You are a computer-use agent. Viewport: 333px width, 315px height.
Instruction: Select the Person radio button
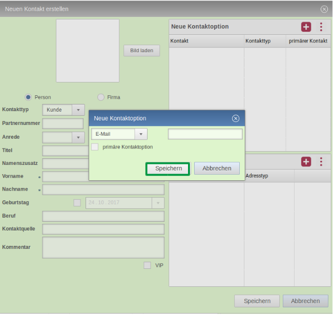point(28,97)
